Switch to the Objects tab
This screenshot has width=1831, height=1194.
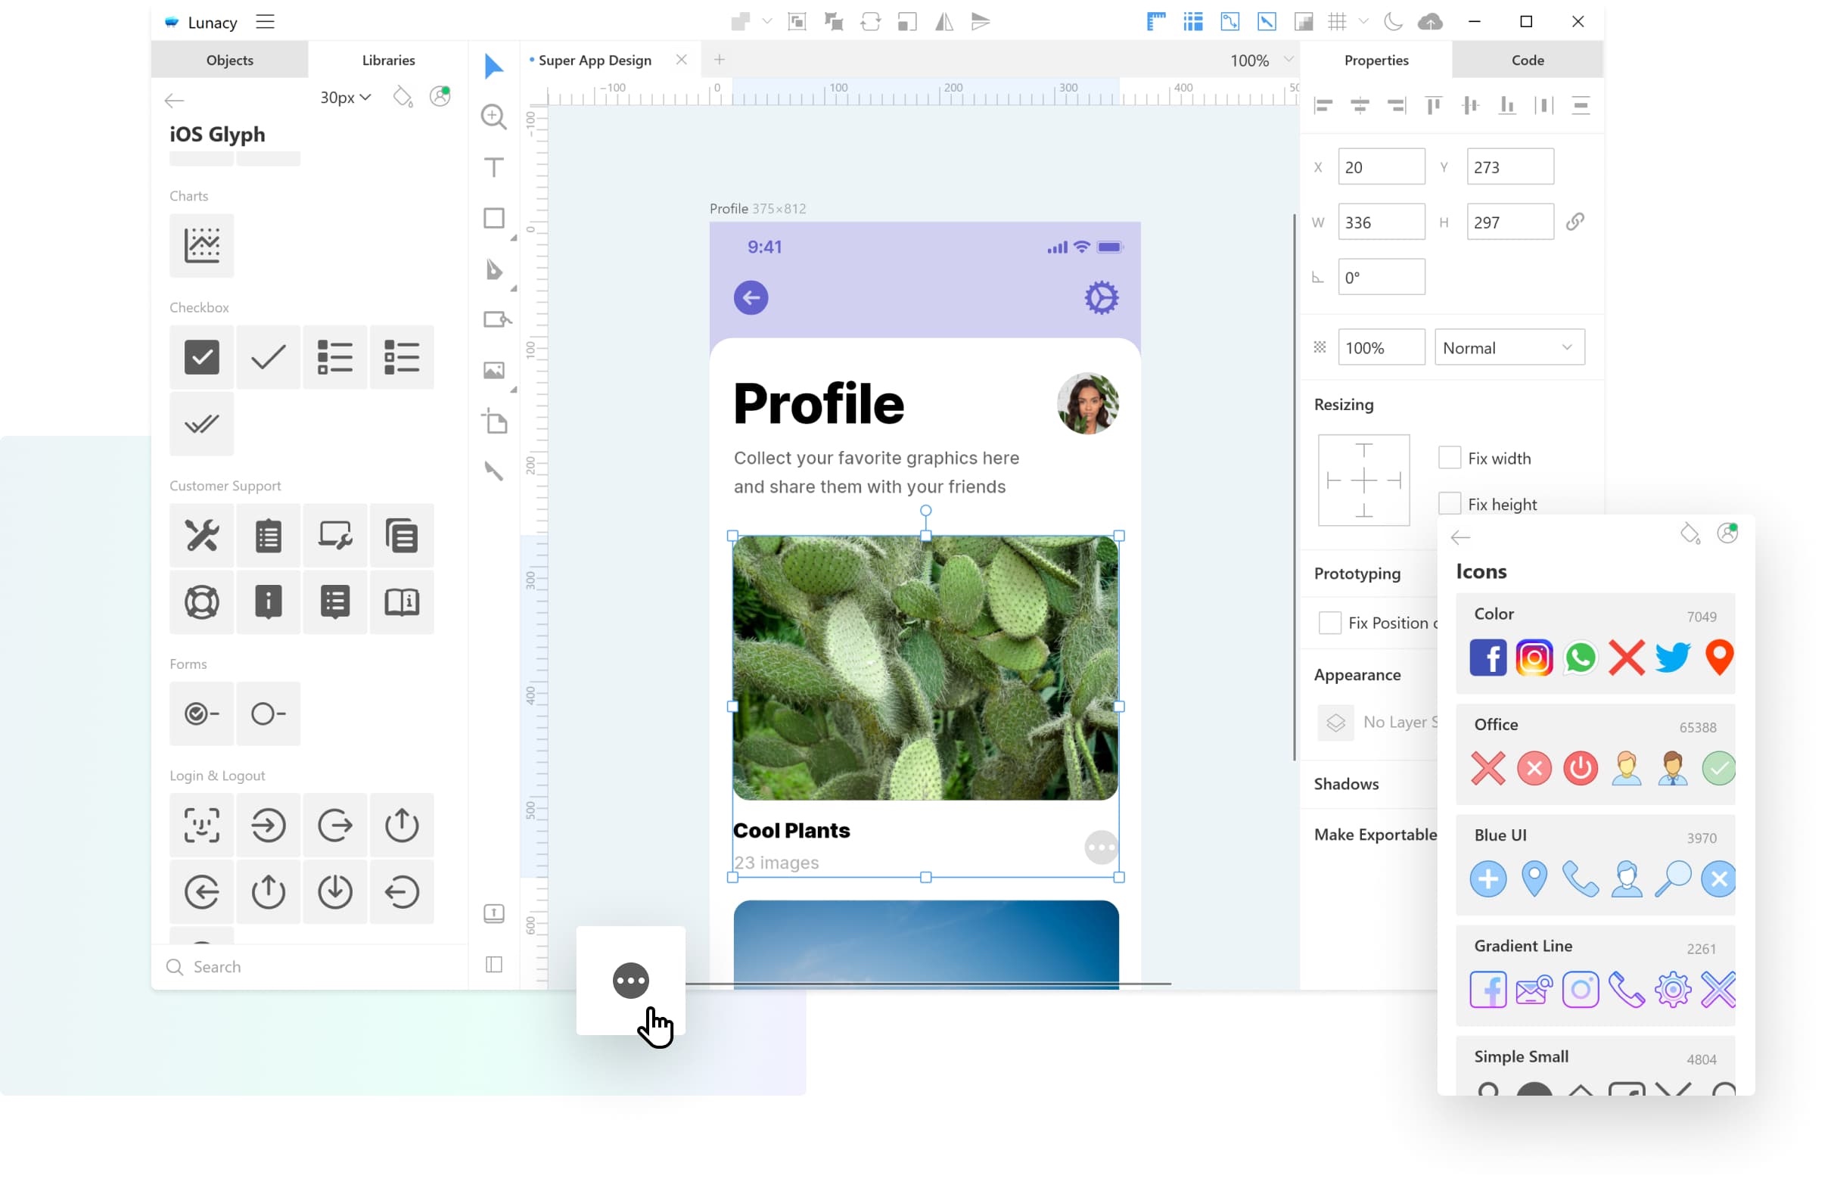point(229,60)
